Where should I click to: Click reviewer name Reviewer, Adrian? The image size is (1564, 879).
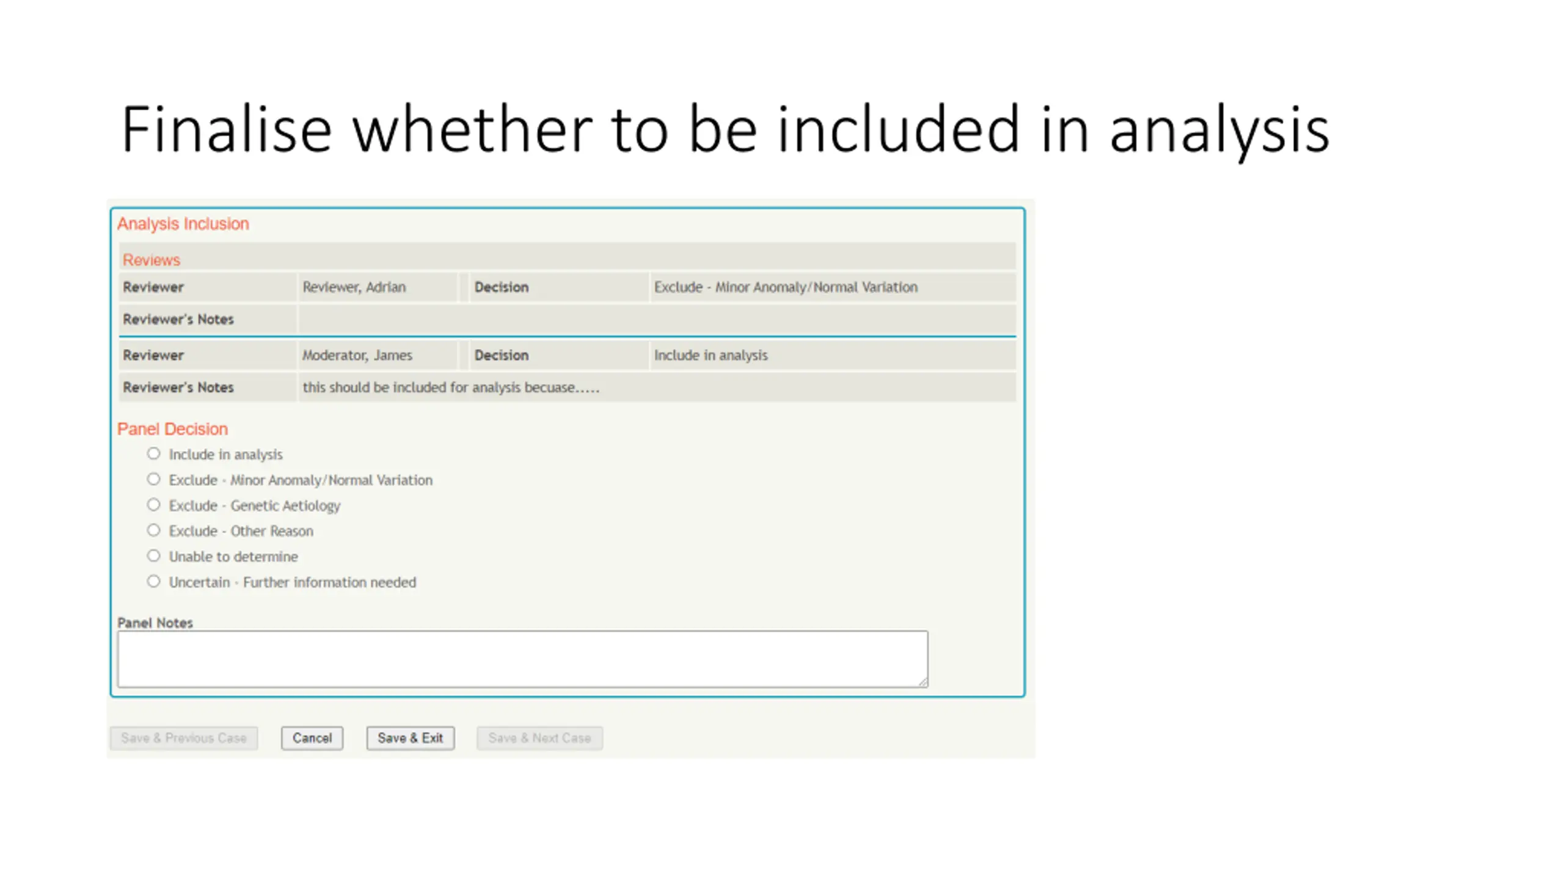coord(354,287)
